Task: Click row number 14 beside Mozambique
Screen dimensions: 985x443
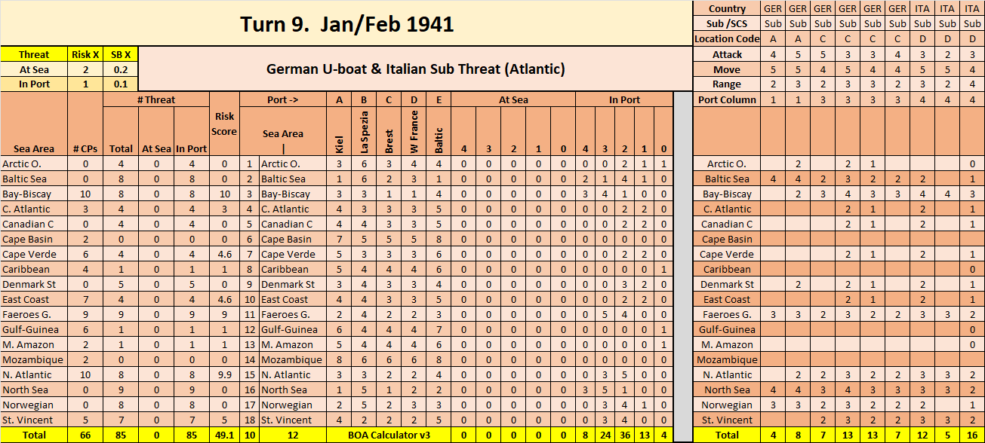Action: tap(249, 359)
